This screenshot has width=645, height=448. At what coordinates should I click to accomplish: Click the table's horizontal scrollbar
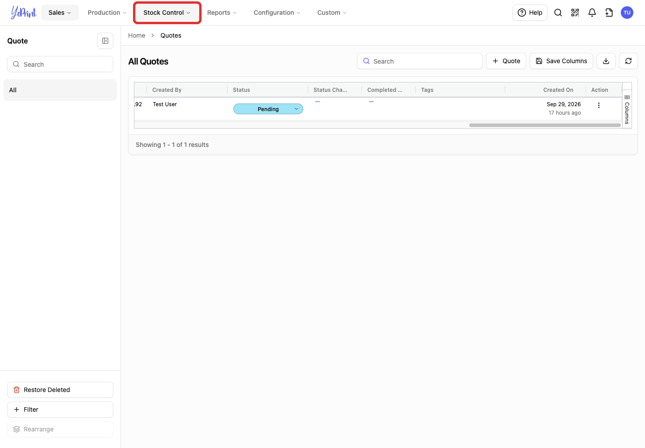(x=545, y=125)
